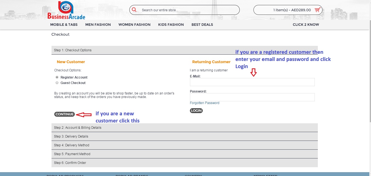
Task: Expand Step 5: Payment Method
Action: 185,154
